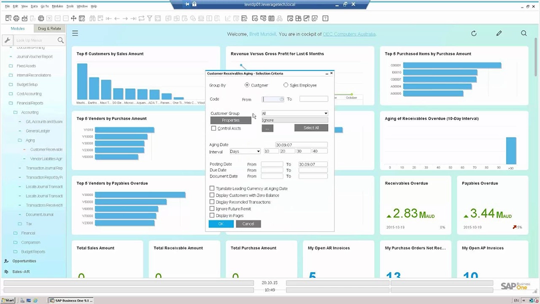Check Display Customers with Zero Balance
540x304 pixels.
[212, 195]
